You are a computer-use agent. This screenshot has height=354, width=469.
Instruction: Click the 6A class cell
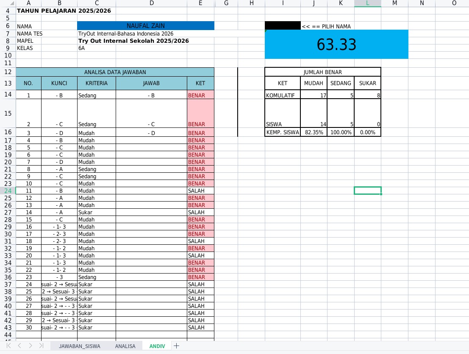pyautogui.click(x=96, y=48)
